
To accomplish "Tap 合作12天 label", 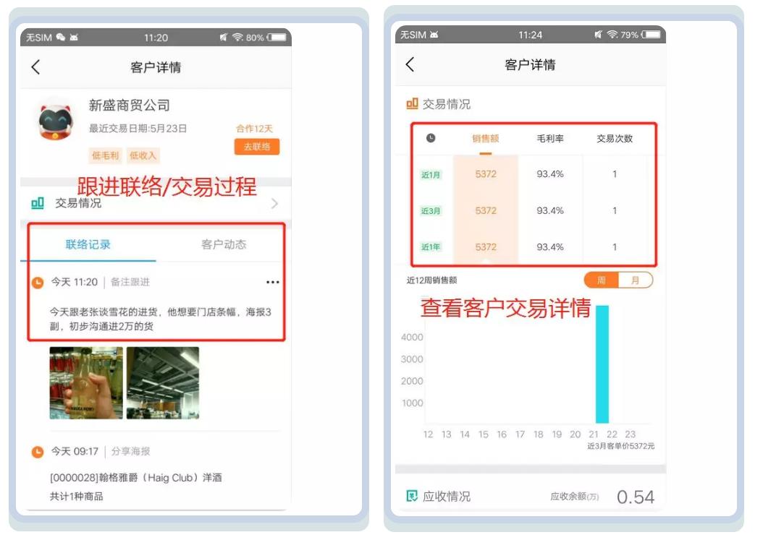I will 254,129.
